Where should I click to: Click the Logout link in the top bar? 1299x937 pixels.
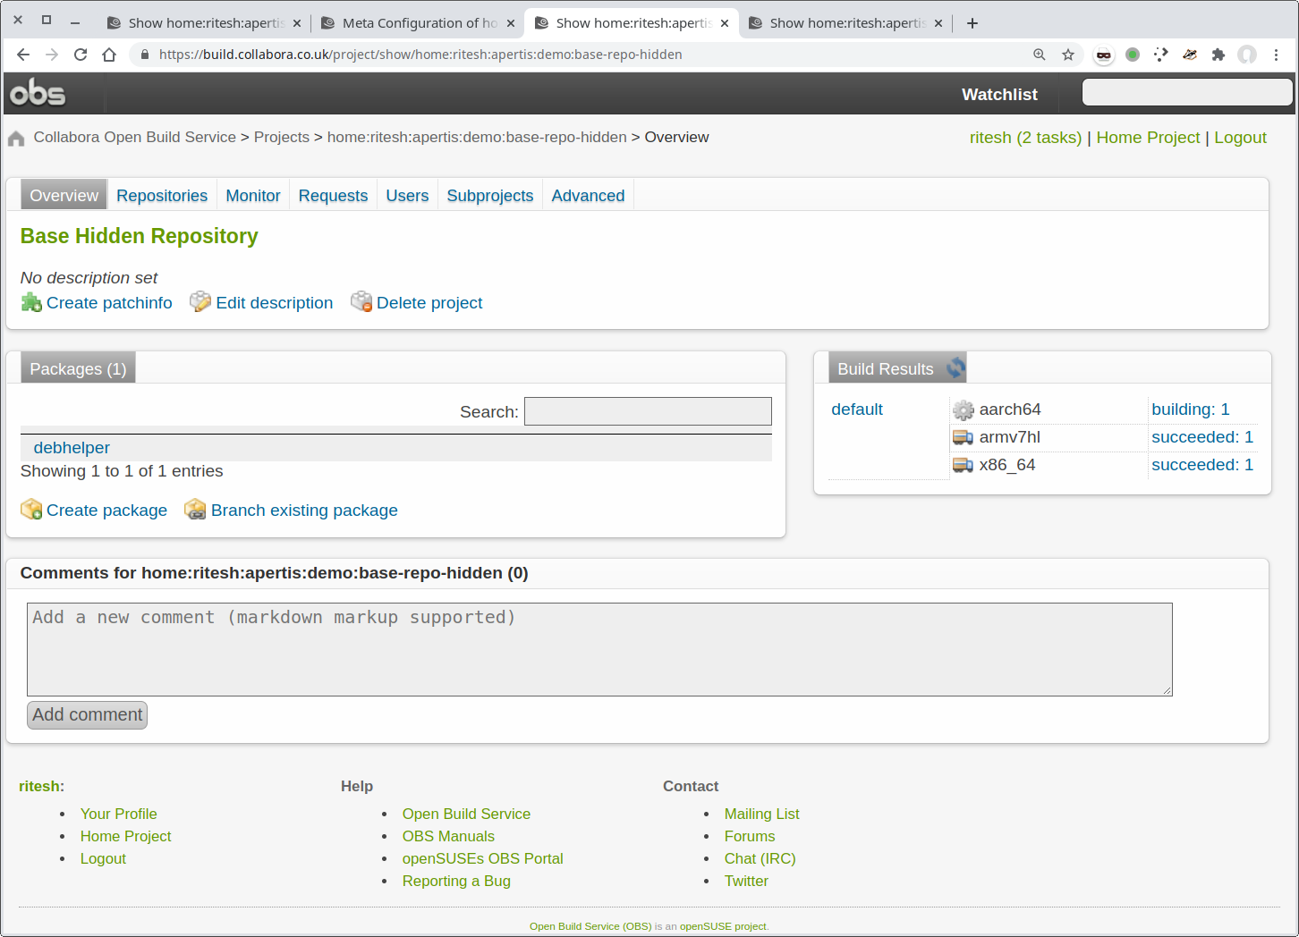[x=1240, y=138]
